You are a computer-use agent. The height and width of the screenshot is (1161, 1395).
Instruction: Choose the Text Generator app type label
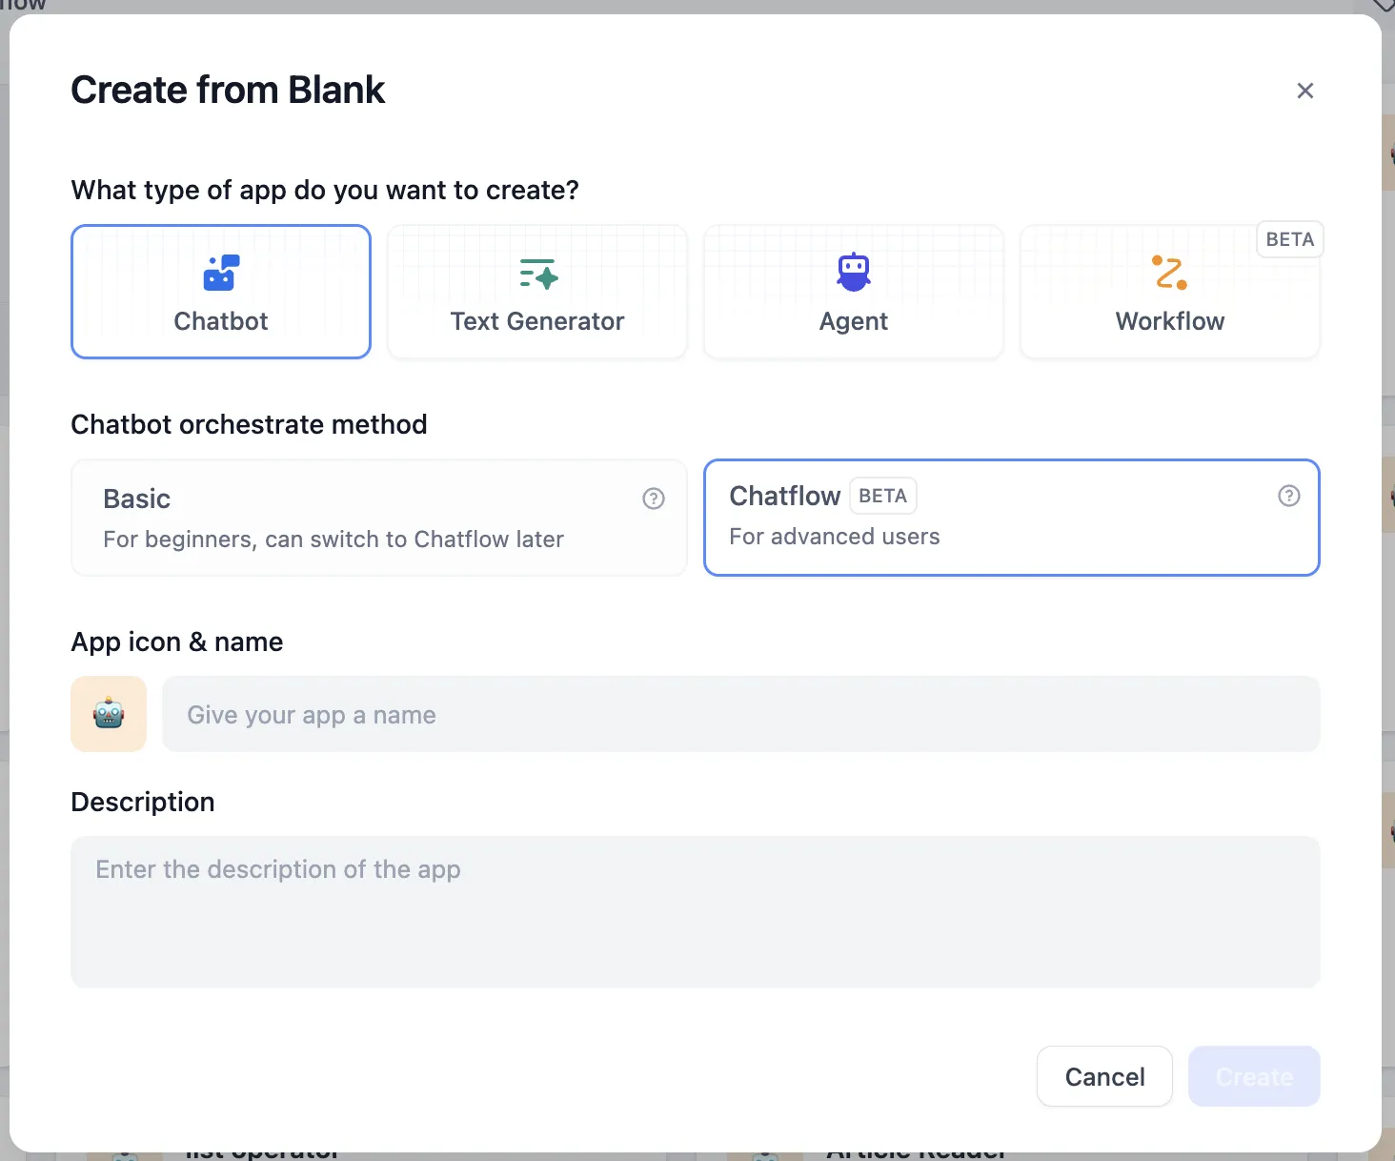537,321
